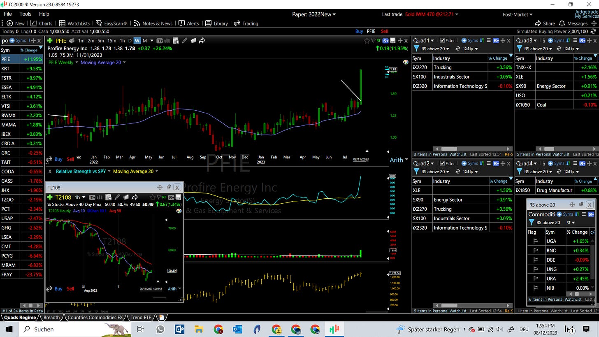
Task: Open the color palette icon on PFIE chart
Action: (406, 62)
